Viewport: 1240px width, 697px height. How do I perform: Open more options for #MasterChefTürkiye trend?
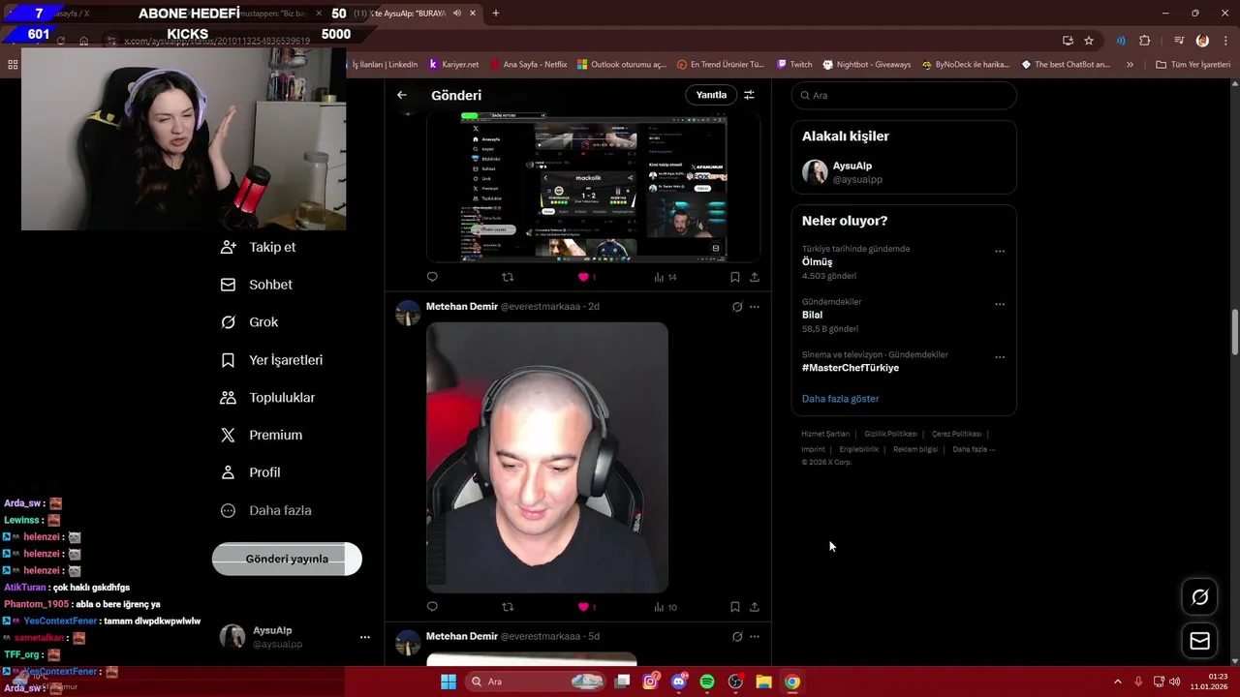tap(1000, 357)
